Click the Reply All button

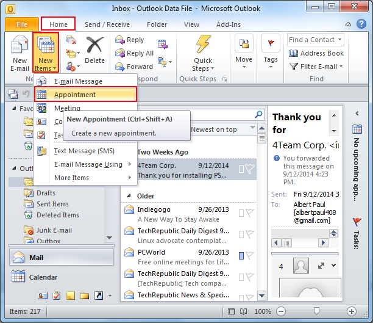(134, 53)
